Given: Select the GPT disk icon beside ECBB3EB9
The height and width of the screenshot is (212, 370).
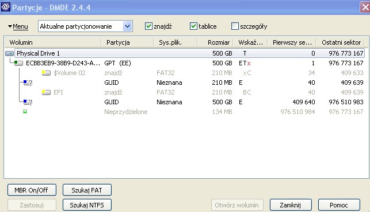Looking at the screenshot, I should click(18, 63).
